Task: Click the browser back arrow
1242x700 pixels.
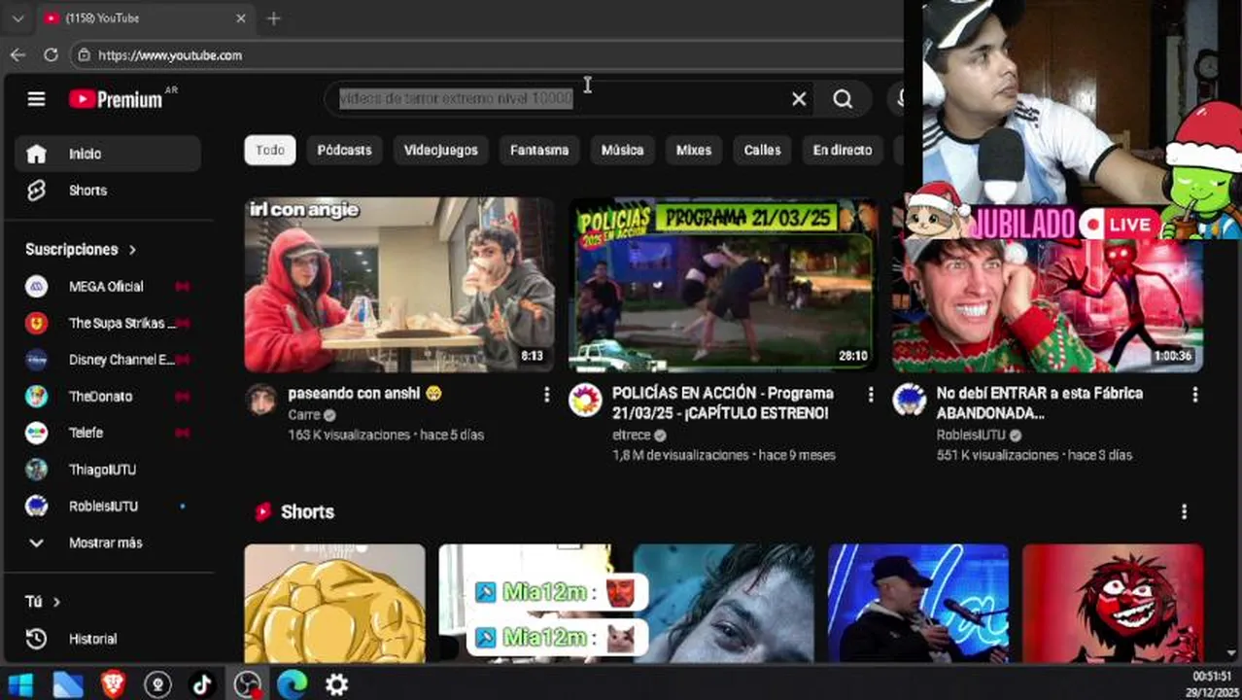Action: tap(17, 55)
